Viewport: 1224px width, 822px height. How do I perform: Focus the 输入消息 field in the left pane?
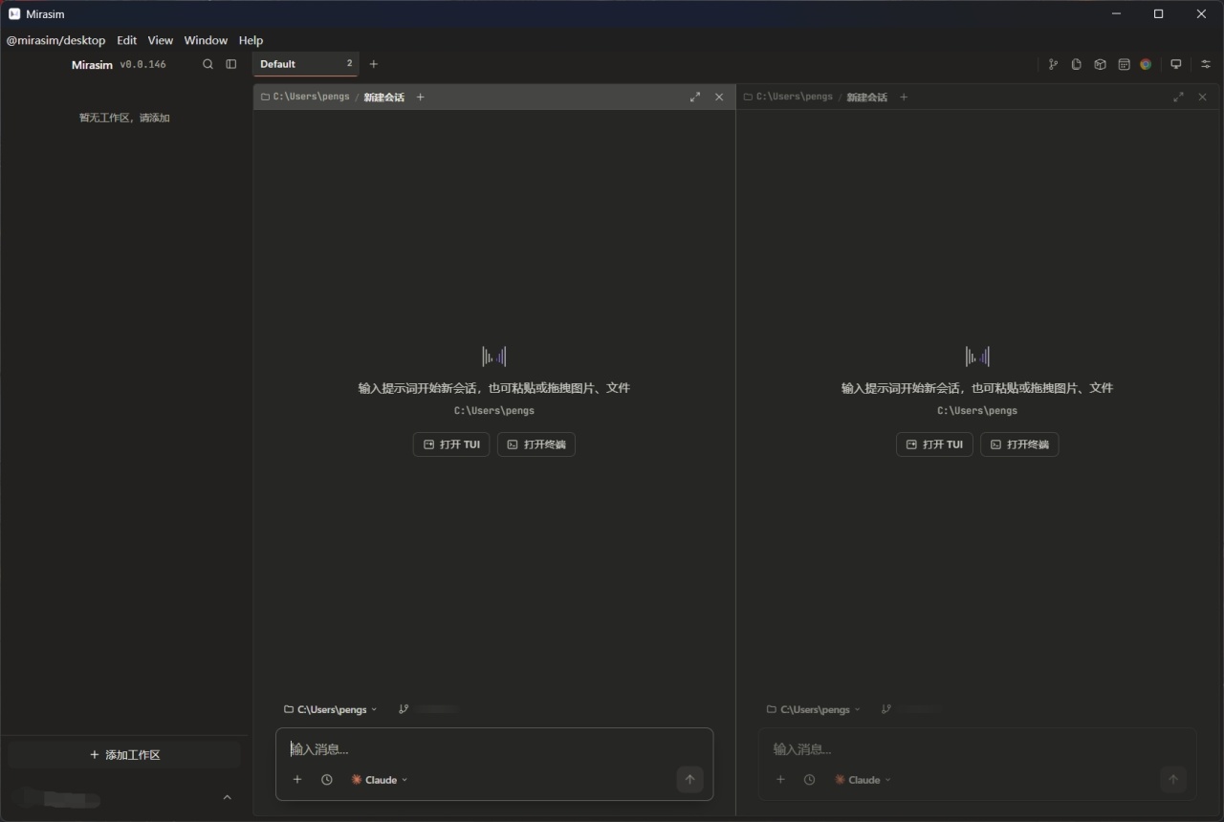tap(494, 749)
